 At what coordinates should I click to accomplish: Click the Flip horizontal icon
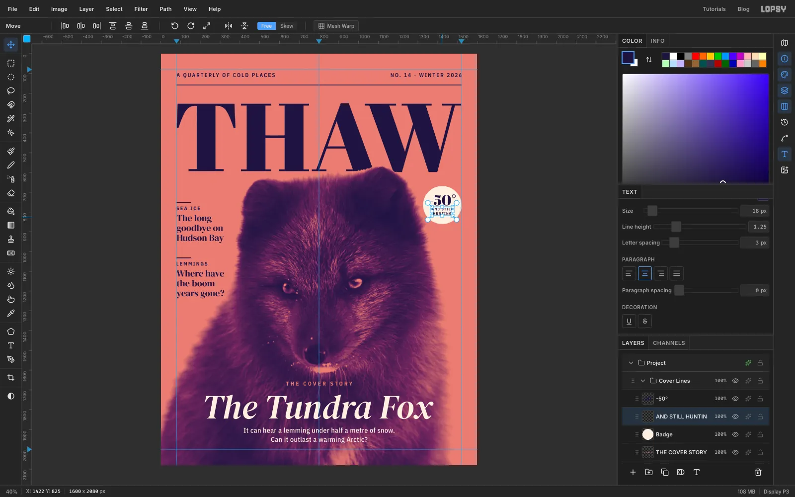(229, 26)
